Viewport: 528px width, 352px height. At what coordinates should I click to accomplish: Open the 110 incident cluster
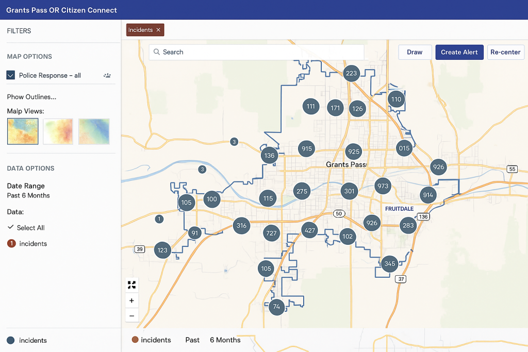(397, 99)
